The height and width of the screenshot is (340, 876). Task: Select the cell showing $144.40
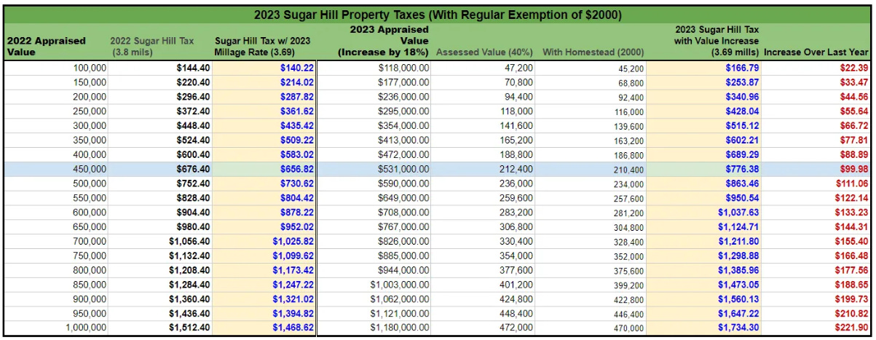[159, 68]
